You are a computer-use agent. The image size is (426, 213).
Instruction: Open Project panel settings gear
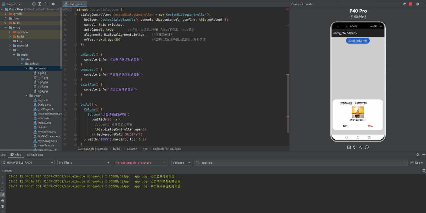click(53, 4)
